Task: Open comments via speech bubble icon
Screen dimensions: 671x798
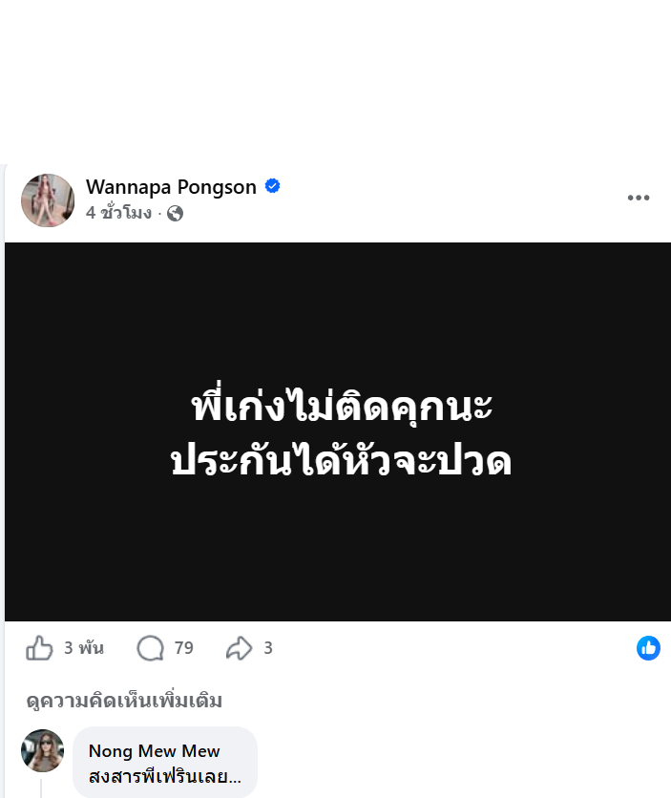Action: [151, 648]
